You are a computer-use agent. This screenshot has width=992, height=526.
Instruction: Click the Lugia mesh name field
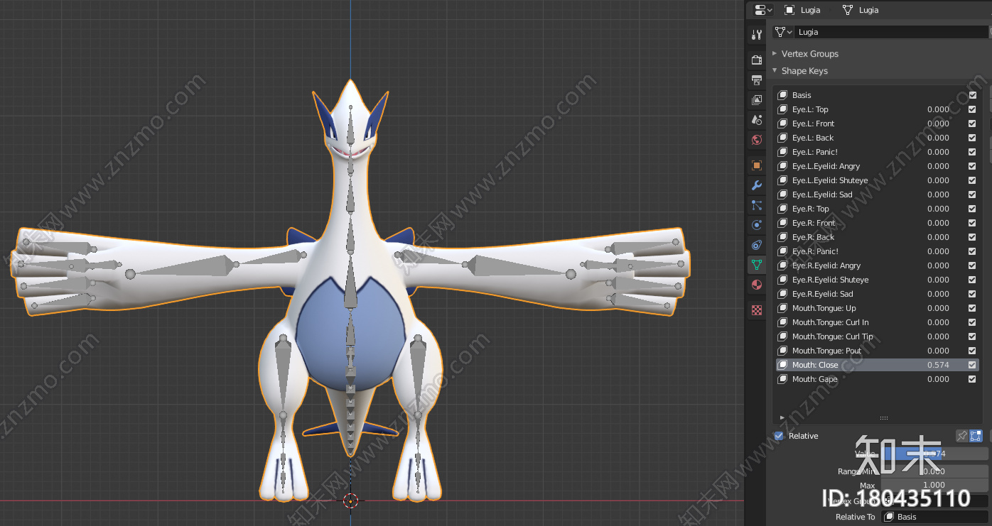pyautogui.click(x=892, y=32)
